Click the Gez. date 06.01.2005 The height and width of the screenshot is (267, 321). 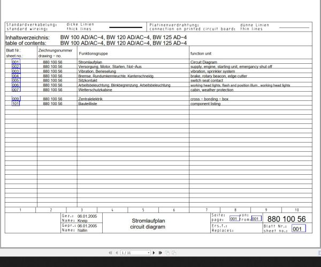tap(87, 216)
